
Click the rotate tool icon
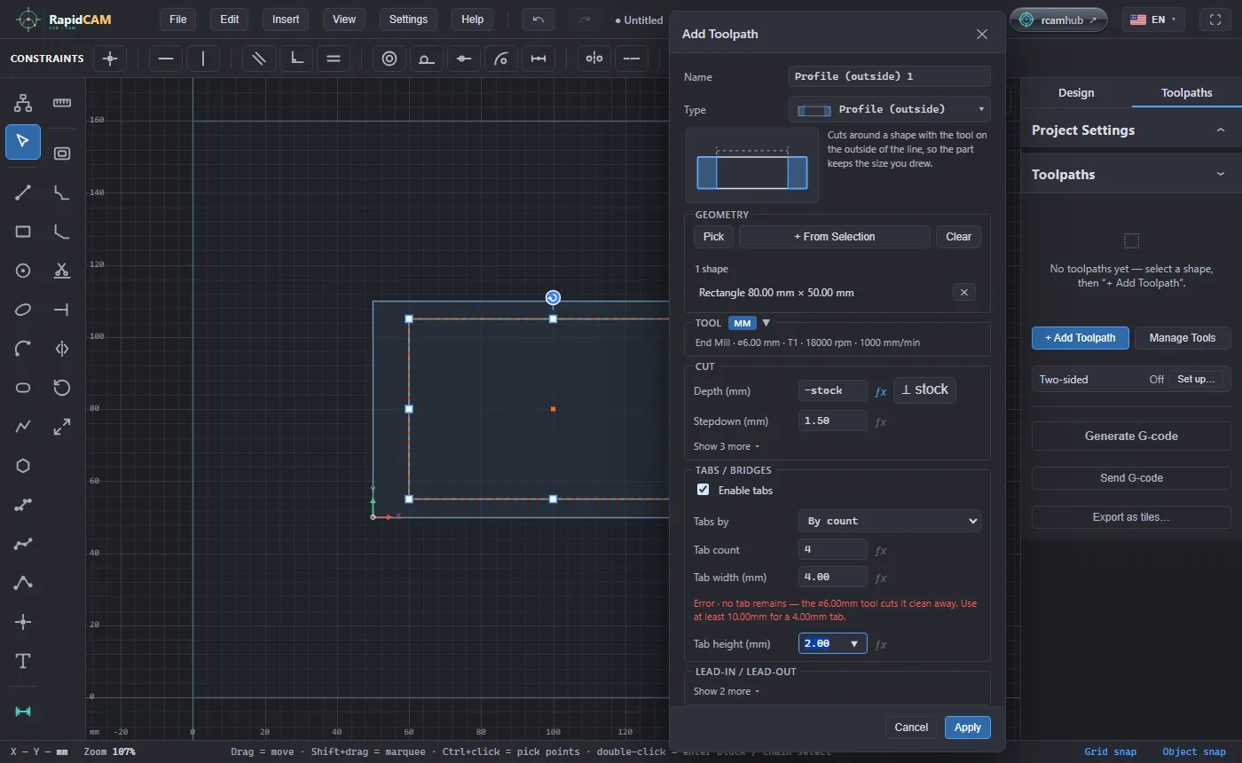(62, 388)
